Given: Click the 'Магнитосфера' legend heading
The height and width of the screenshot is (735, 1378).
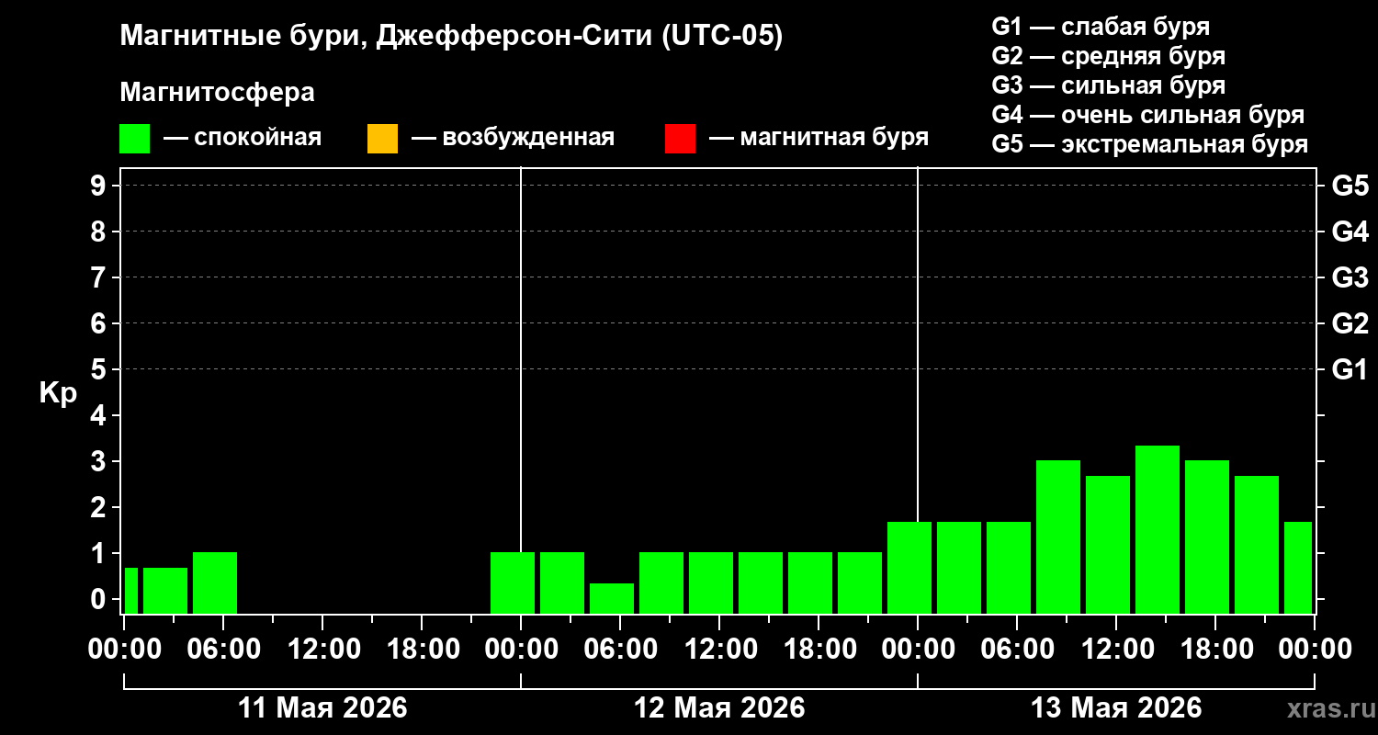Looking at the screenshot, I should pyautogui.click(x=217, y=93).
